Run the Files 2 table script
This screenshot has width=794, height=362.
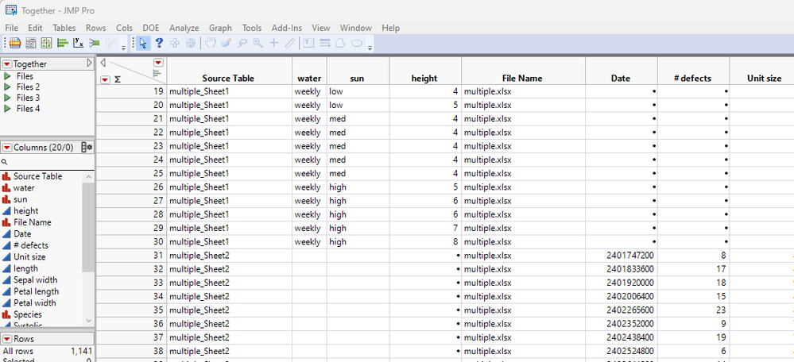[x=7, y=87]
